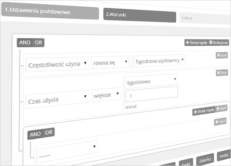Click the lowest Usuń button above the nested group
Viewport: 231px width, 166px height.
click(220, 121)
